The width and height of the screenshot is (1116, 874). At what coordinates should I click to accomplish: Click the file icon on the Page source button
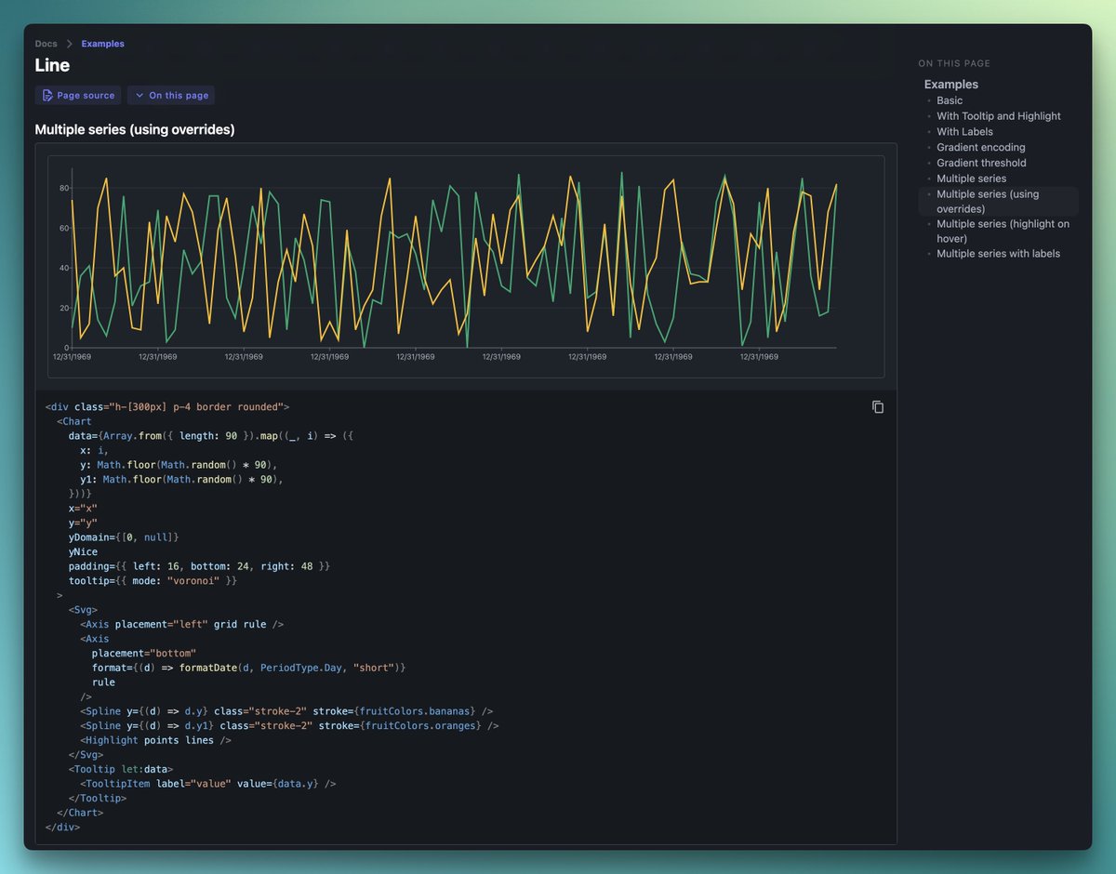47,95
